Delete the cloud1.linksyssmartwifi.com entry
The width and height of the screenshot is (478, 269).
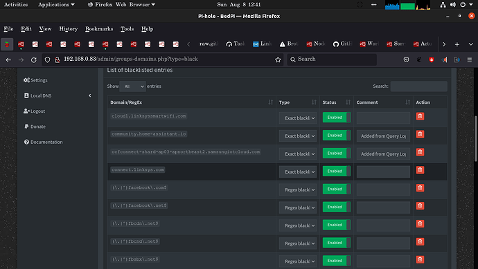[420, 116]
